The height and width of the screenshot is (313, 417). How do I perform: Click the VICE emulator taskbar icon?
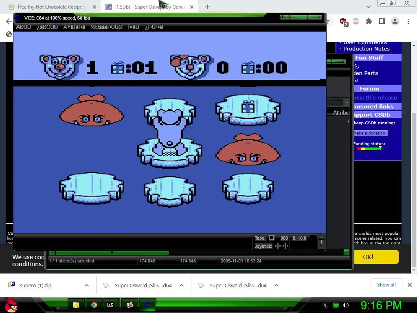pyautogui.click(x=147, y=305)
